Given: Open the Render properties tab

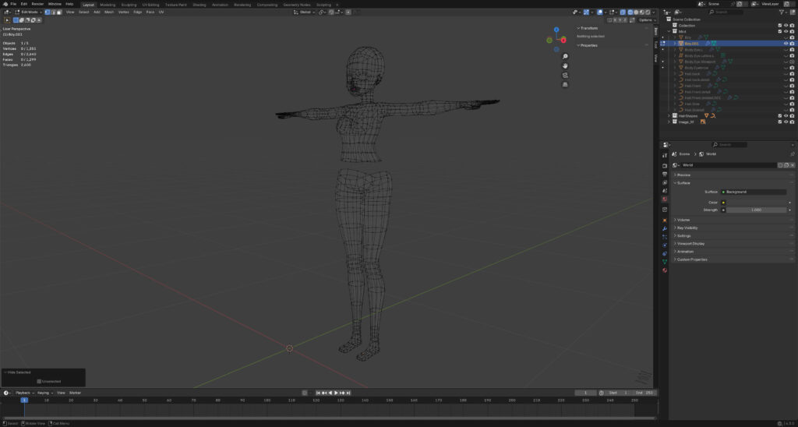Looking at the screenshot, I should coord(665,165).
